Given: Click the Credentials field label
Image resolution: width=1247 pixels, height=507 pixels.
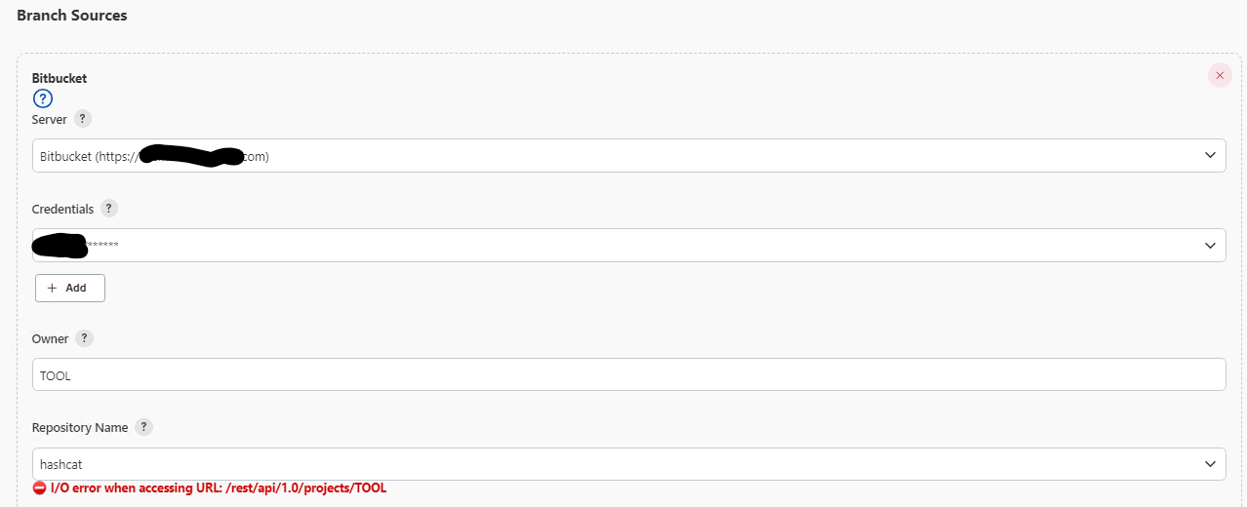Looking at the screenshot, I should [63, 209].
